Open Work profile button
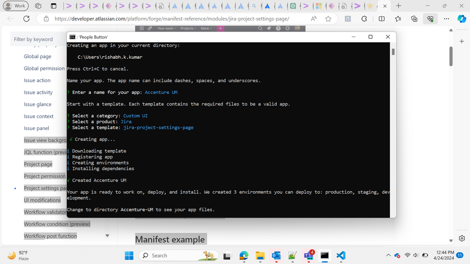The image size is (470, 264). coord(16,6)
